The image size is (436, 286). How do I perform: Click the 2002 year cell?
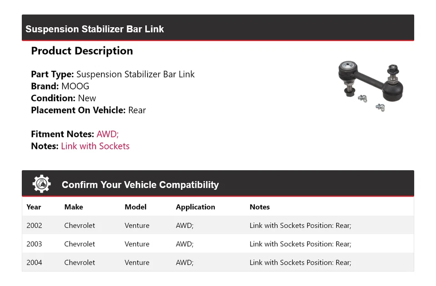tap(34, 226)
